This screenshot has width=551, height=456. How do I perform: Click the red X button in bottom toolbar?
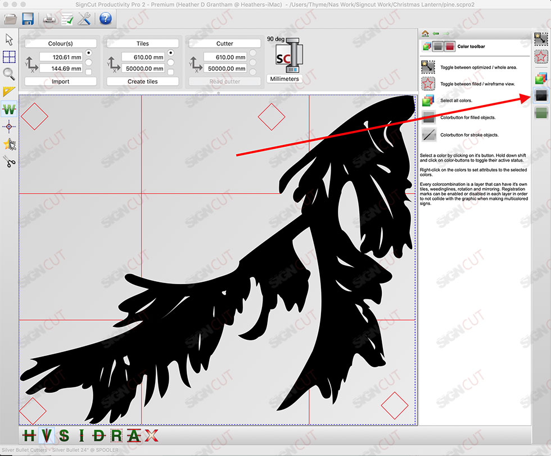[x=151, y=436]
